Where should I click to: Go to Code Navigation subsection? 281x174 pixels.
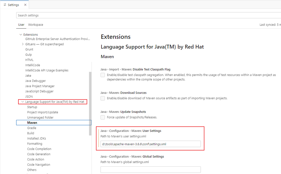(39, 165)
